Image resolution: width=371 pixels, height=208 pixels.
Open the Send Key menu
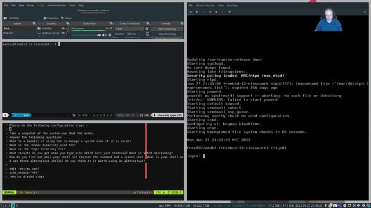[232, 5]
